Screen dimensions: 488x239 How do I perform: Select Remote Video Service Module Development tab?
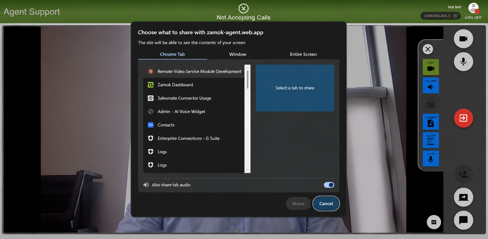click(194, 71)
